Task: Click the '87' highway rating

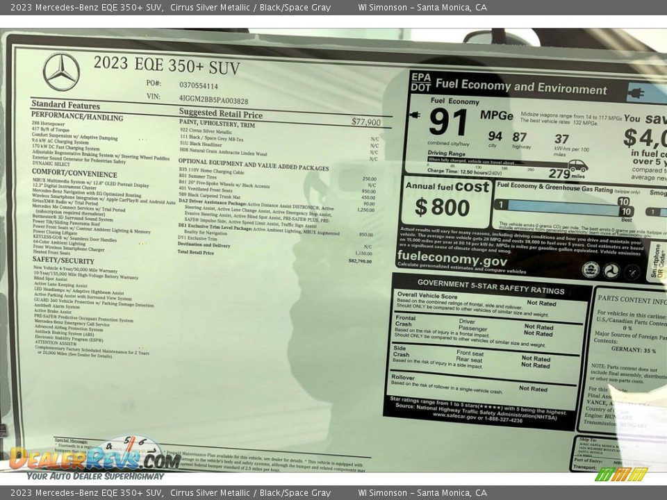Action: 520,137
